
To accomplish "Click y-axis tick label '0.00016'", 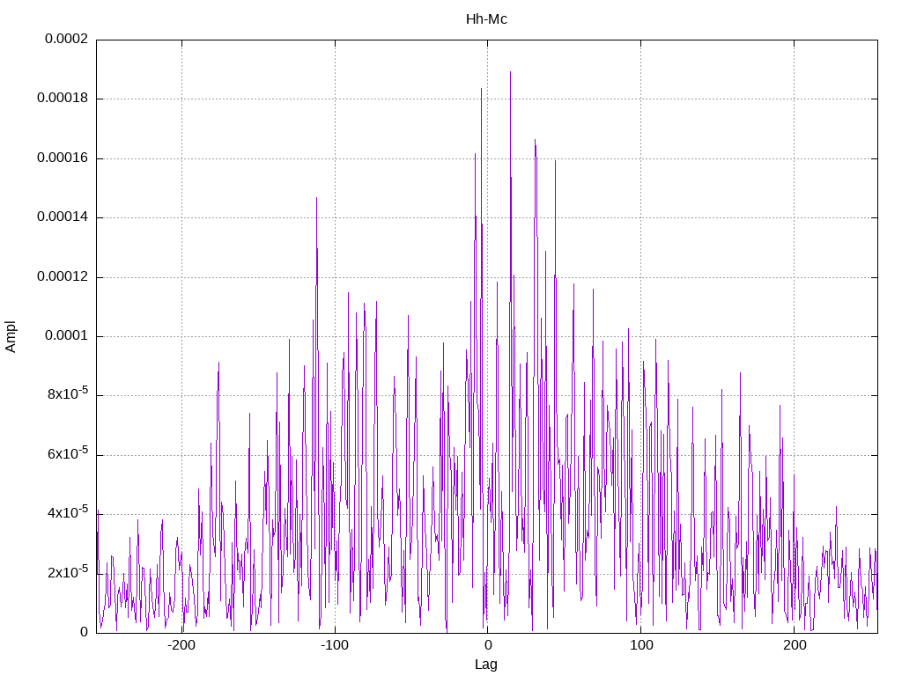I will [63, 158].
